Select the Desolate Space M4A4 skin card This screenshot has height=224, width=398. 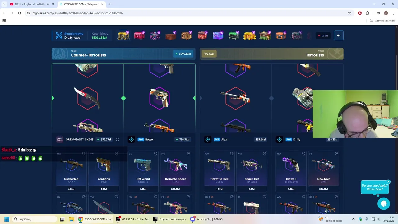[176, 171]
